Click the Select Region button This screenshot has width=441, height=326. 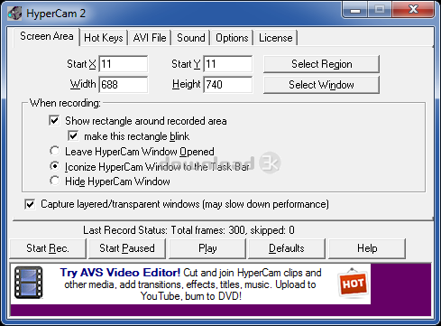click(321, 64)
